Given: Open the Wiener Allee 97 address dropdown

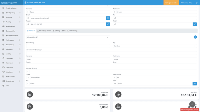Looking at the screenshot, I should 68,37.
